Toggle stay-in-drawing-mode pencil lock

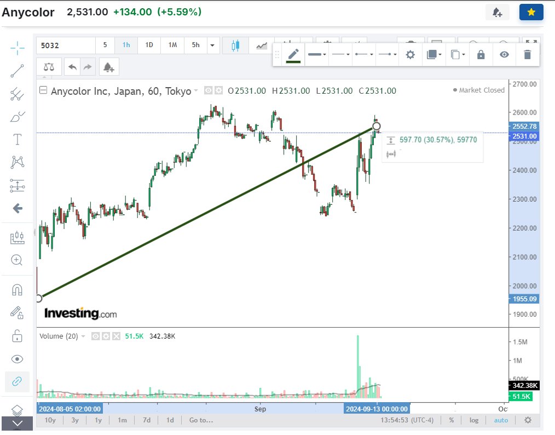point(16,312)
